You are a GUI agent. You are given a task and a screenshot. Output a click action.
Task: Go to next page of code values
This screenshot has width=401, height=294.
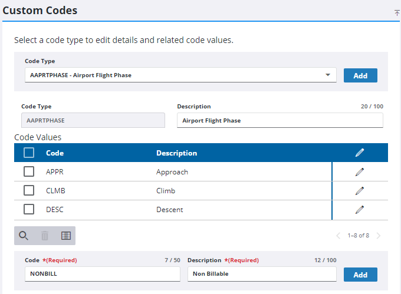pos(379,236)
